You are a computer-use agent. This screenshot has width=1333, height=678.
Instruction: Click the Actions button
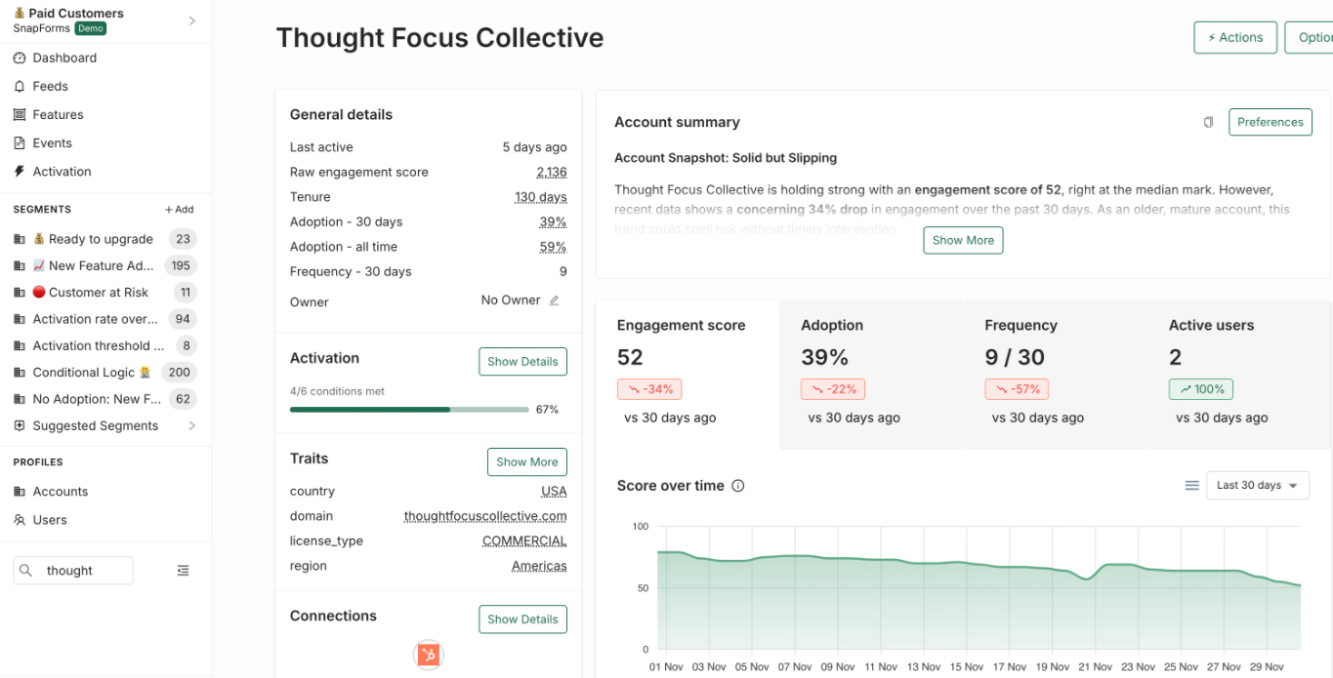[1234, 37]
